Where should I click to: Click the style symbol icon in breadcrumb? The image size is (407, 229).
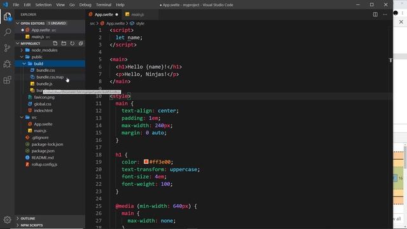click(132, 24)
